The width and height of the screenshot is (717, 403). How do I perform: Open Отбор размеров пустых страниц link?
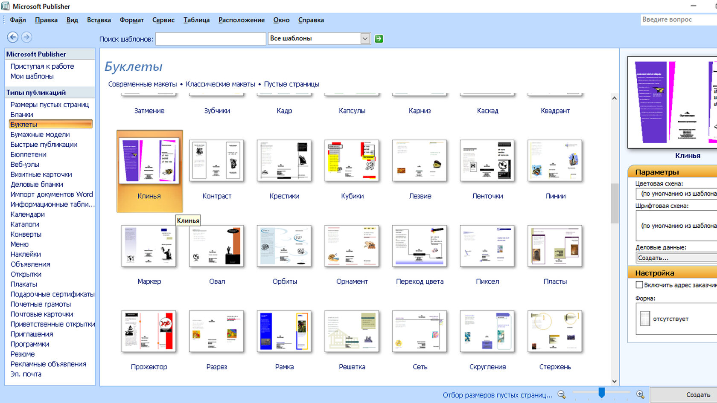point(498,395)
